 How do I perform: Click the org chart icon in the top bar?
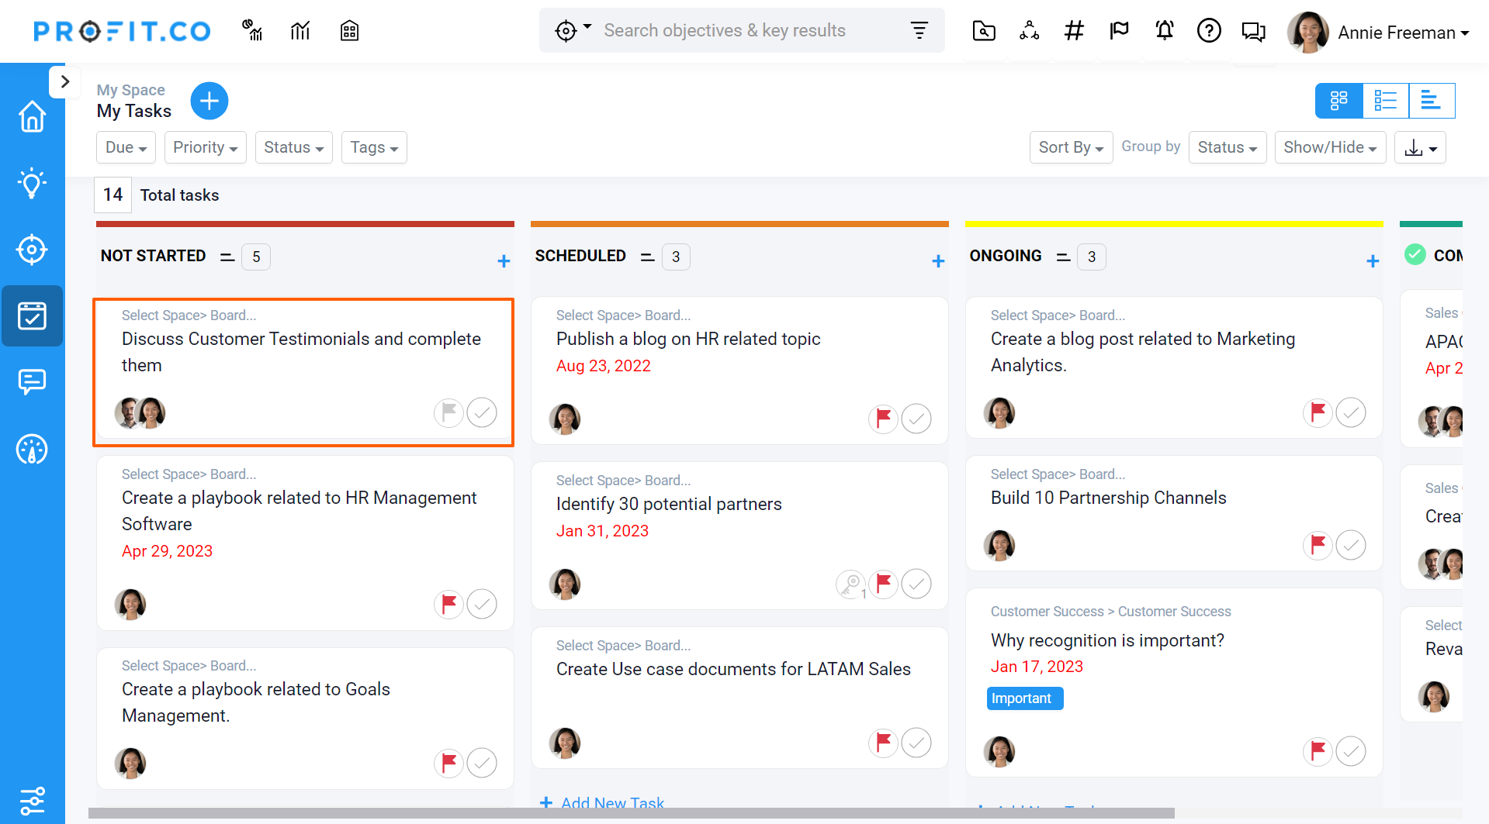1028,31
